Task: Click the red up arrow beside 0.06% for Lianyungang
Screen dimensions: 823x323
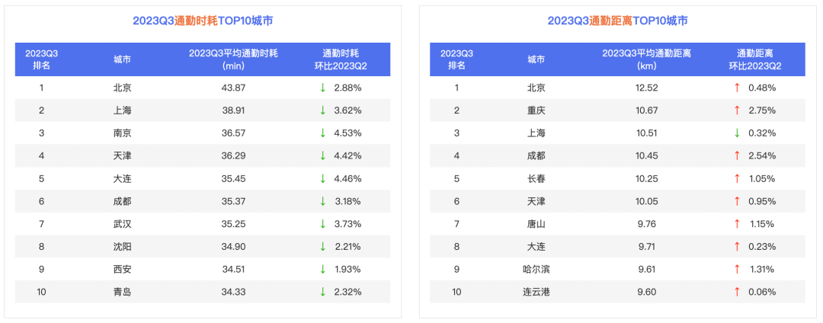Action: [x=737, y=292]
